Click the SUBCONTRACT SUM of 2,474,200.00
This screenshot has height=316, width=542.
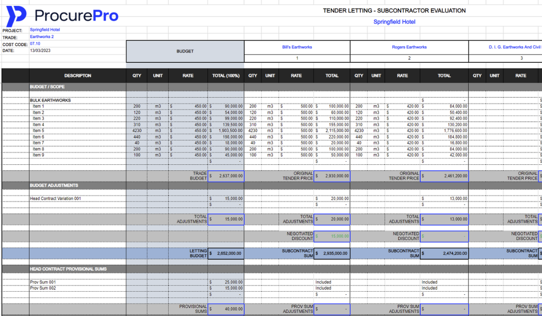coord(444,253)
